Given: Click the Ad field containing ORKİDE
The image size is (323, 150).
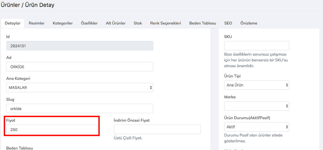Looking at the screenshot, I should (x=80, y=67).
